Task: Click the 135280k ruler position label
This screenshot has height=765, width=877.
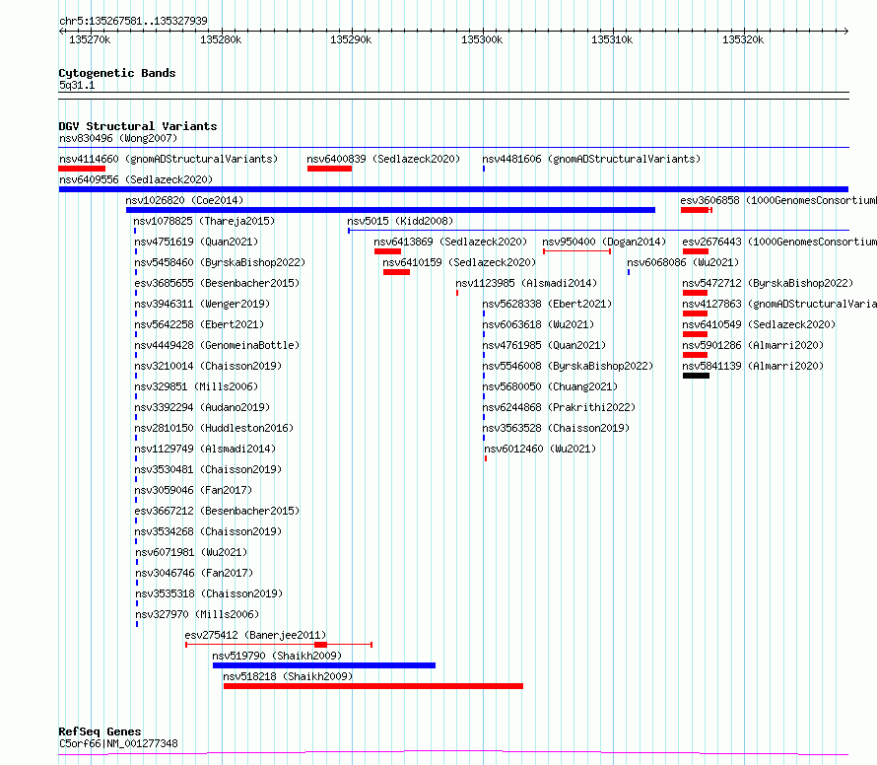Action: tap(221, 39)
